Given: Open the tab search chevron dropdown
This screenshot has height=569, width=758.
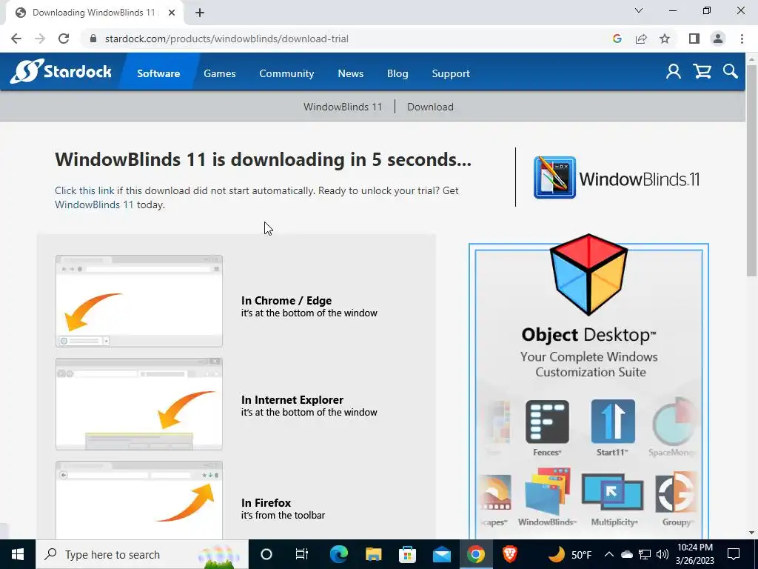Looking at the screenshot, I should (639, 10).
